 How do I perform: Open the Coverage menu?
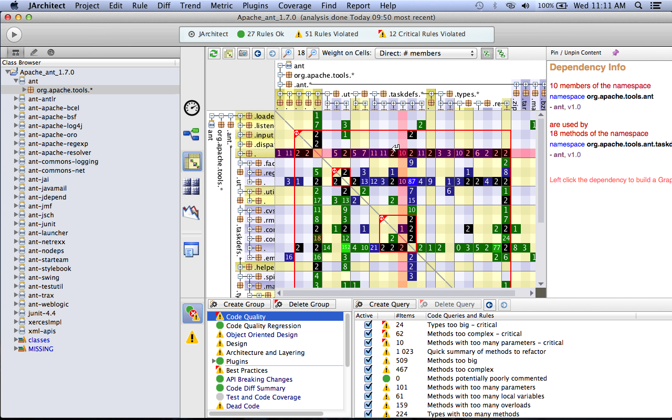tap(295, 5)
